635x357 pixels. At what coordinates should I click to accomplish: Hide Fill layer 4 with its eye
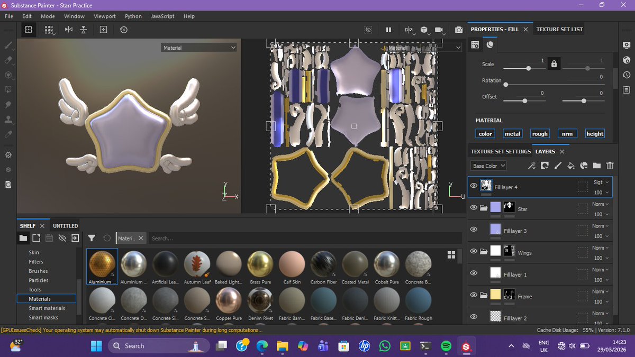(x=474, y=186)
